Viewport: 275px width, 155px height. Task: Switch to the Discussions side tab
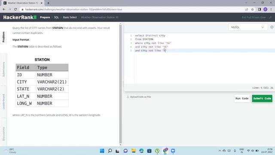(3, 134)
